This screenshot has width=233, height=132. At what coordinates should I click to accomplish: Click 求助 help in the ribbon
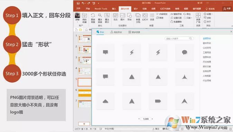click(207, 18)
